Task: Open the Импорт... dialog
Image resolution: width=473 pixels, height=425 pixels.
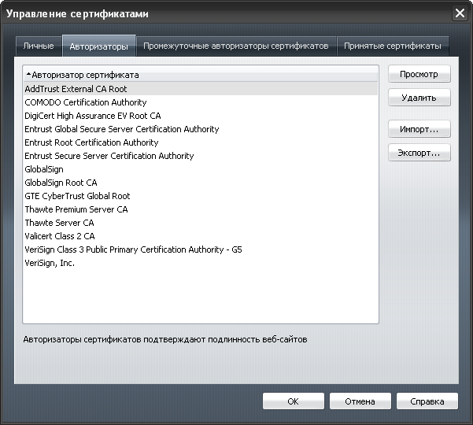Action: 419,128
